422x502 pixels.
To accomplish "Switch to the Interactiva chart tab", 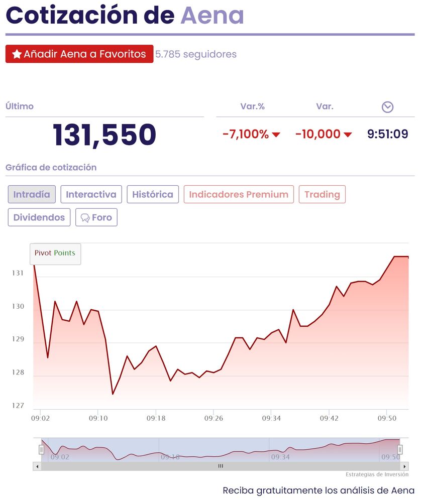I will 91,194.
